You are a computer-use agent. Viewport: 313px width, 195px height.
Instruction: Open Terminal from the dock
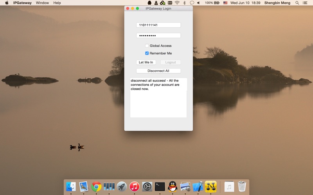coord(160,187)
